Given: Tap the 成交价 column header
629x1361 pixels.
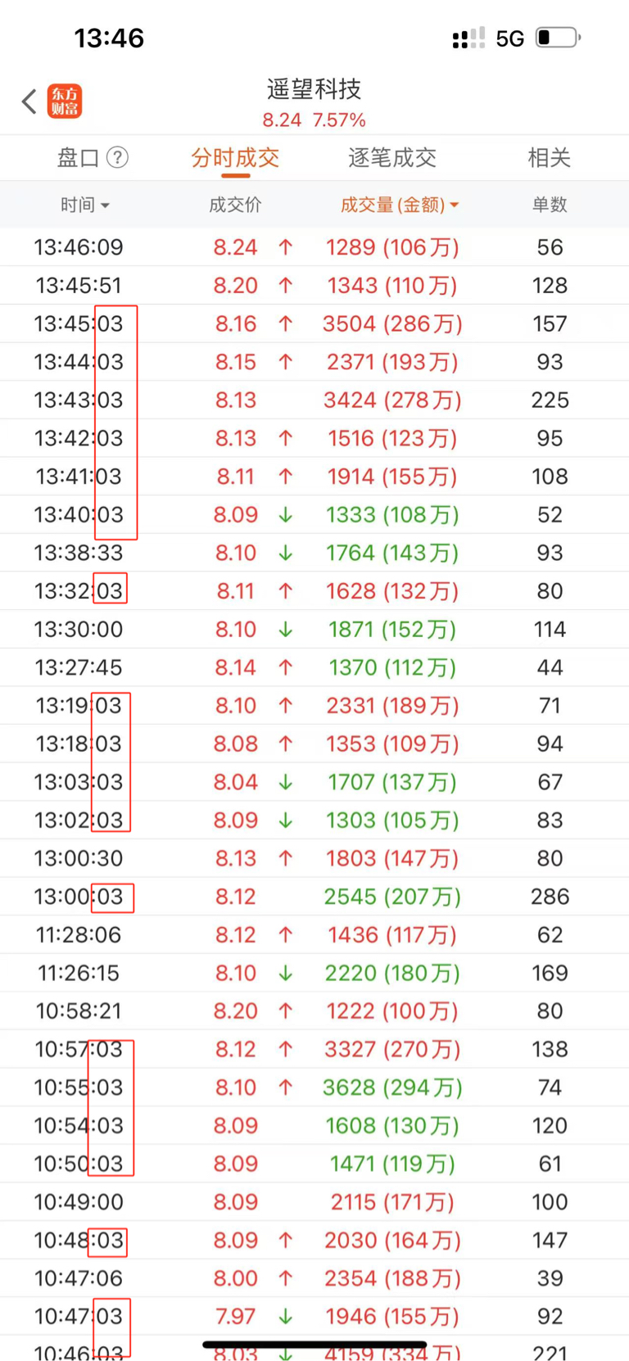Looking at the screenshot, I should coord(235,205).
